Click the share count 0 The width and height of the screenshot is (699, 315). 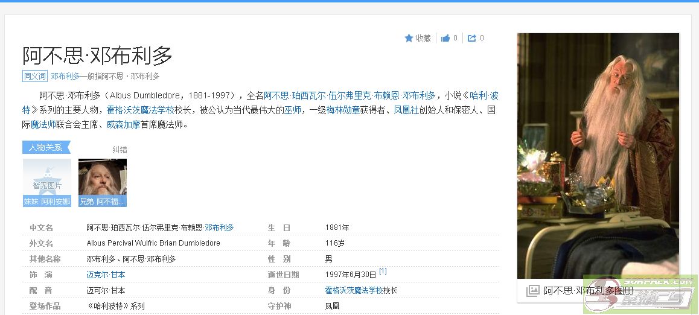point(482,38)
